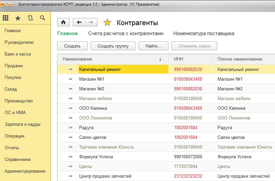The image size is (275, 181).
Task: Navigate forward with the right arrow
Action: click(91, 22)
